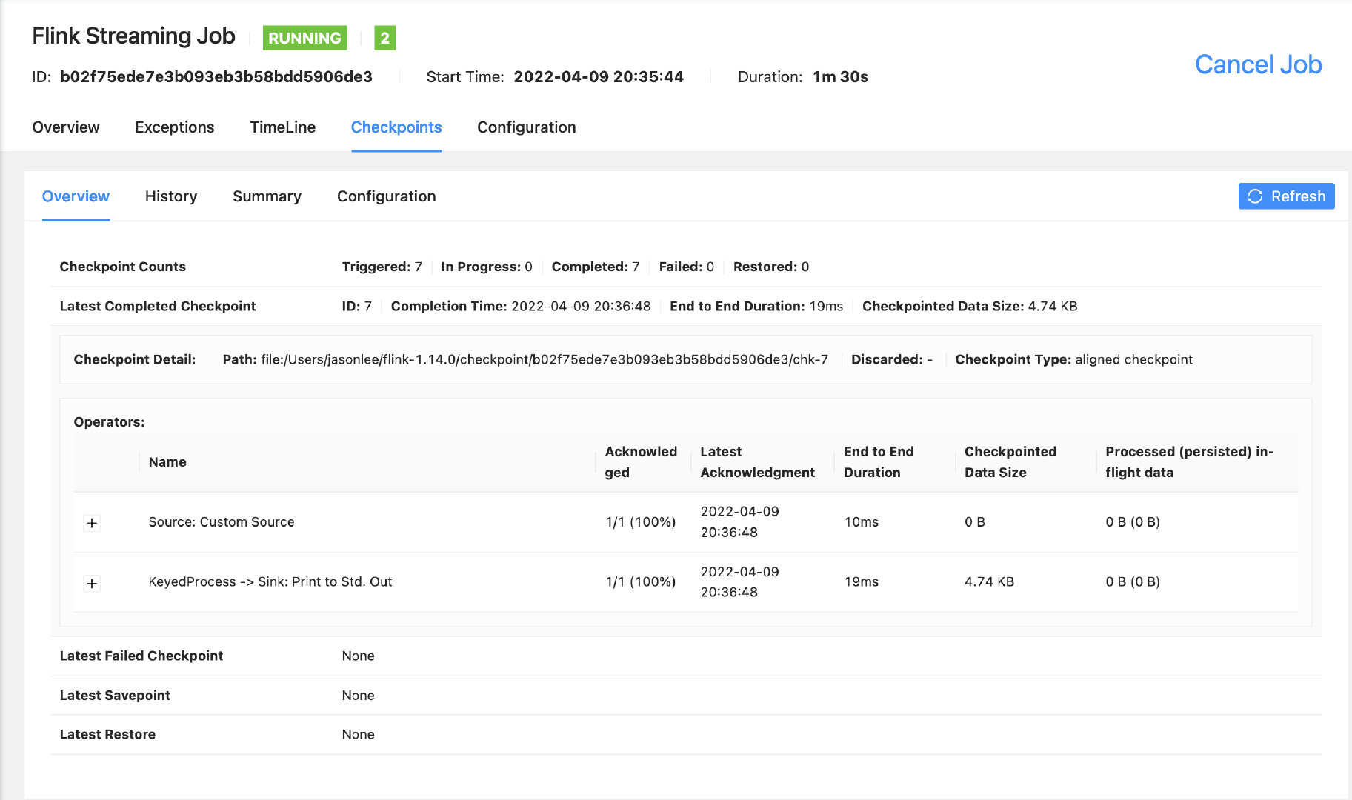Click Checkpoint Type: aligned checkpoint

coord(1073,359)
